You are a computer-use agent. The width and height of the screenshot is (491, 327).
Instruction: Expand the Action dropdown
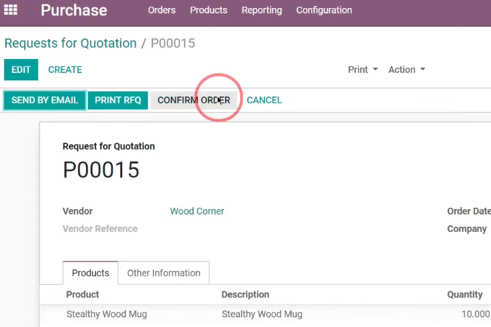407,69
